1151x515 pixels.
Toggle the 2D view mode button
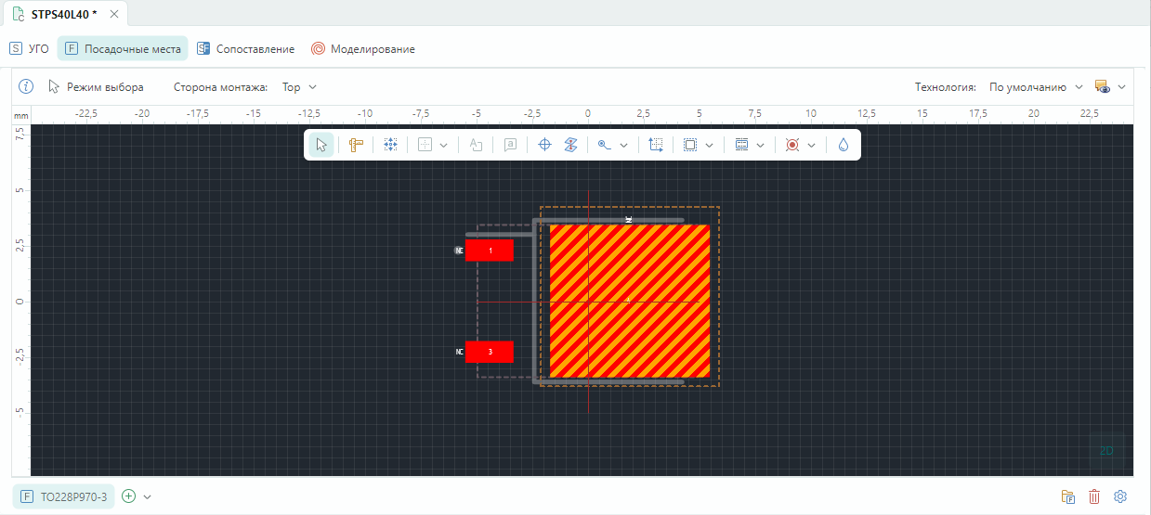1106,451
